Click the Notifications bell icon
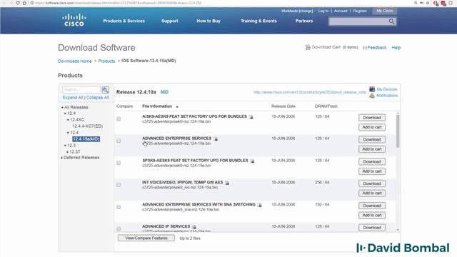Viewport: 457px width, 257px height. coord(372,96)
